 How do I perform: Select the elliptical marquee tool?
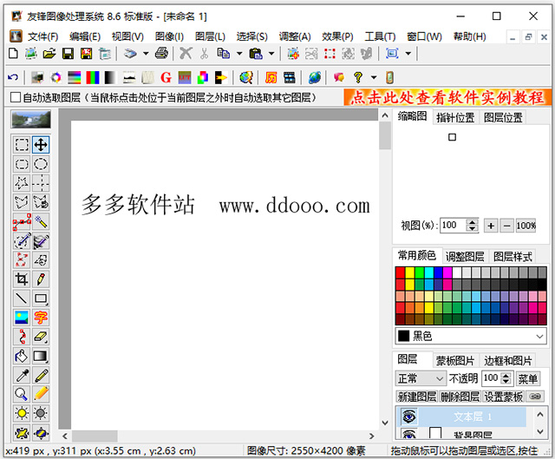(41, 164)
